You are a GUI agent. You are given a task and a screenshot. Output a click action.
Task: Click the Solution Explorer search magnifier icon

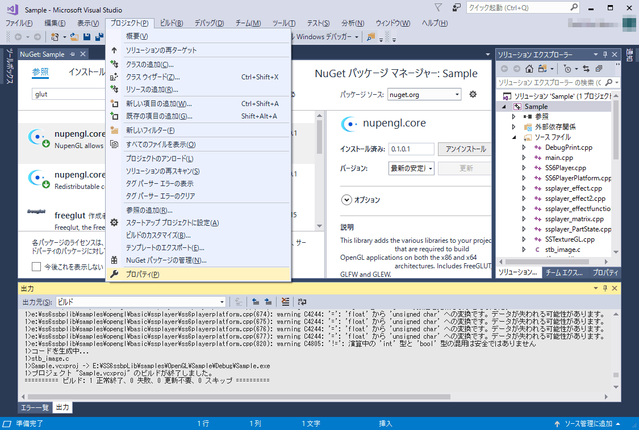coord(609,83)
